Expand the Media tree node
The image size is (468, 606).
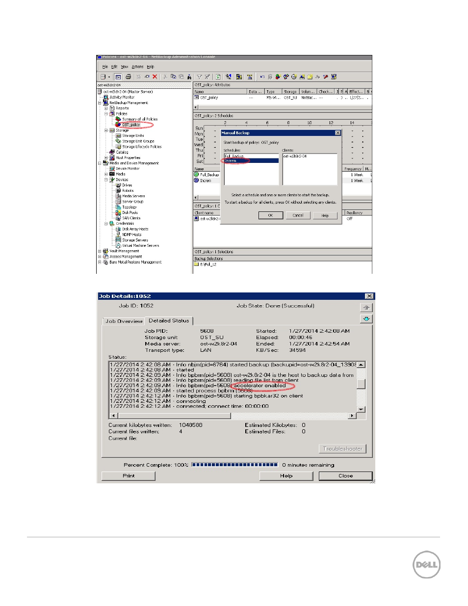pos(106,174)
